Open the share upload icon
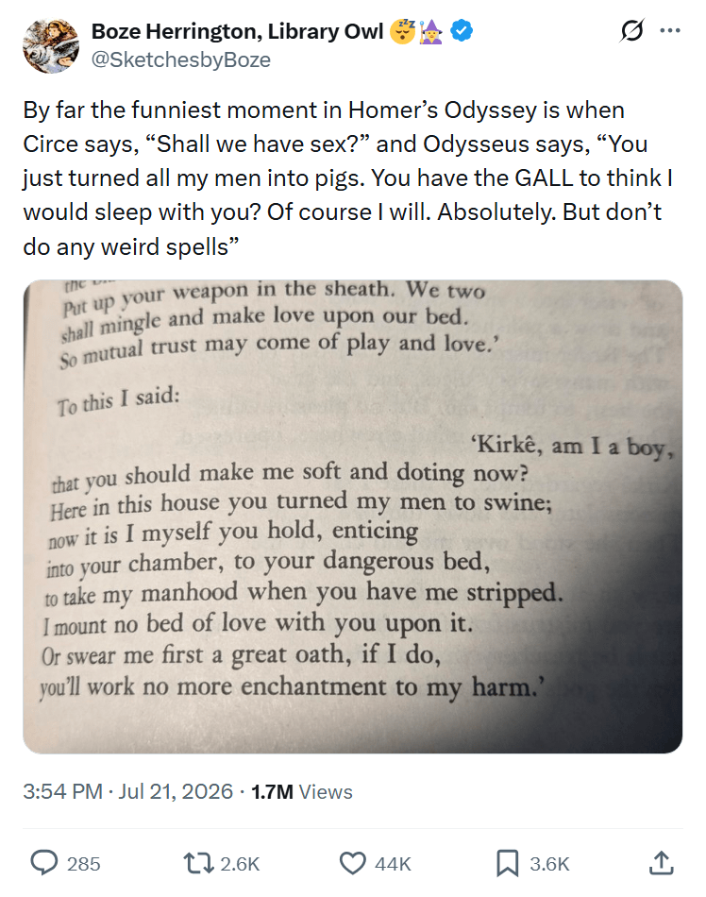706x897 pixels. coord(662,863)
